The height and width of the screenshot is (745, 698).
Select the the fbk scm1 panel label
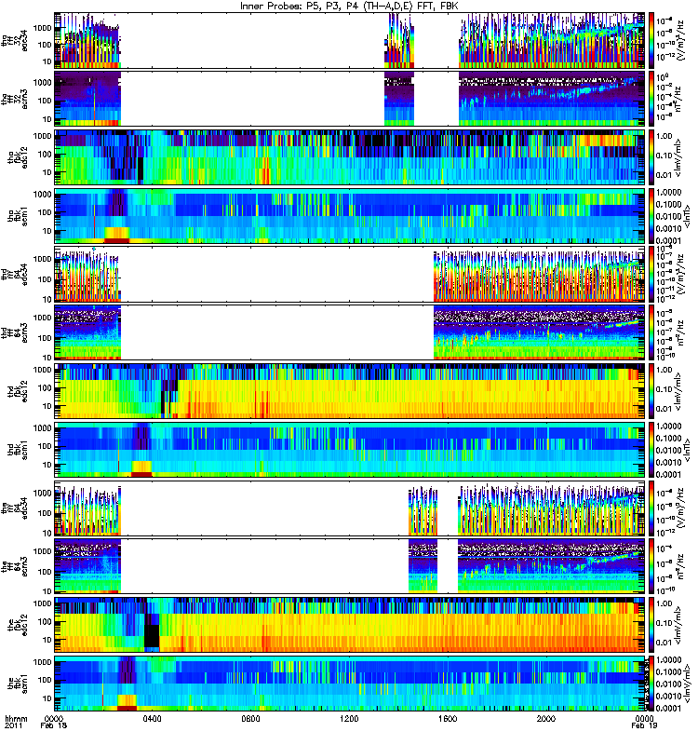coord(18,684)
